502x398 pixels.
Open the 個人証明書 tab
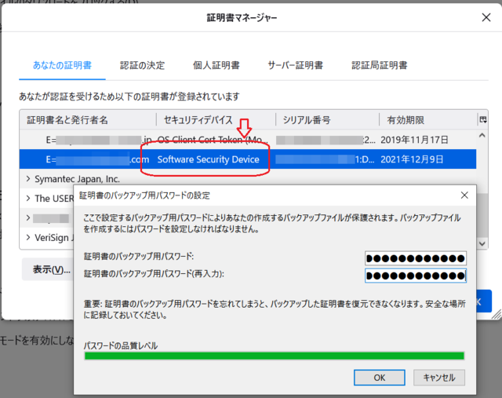tap(216, 65)
